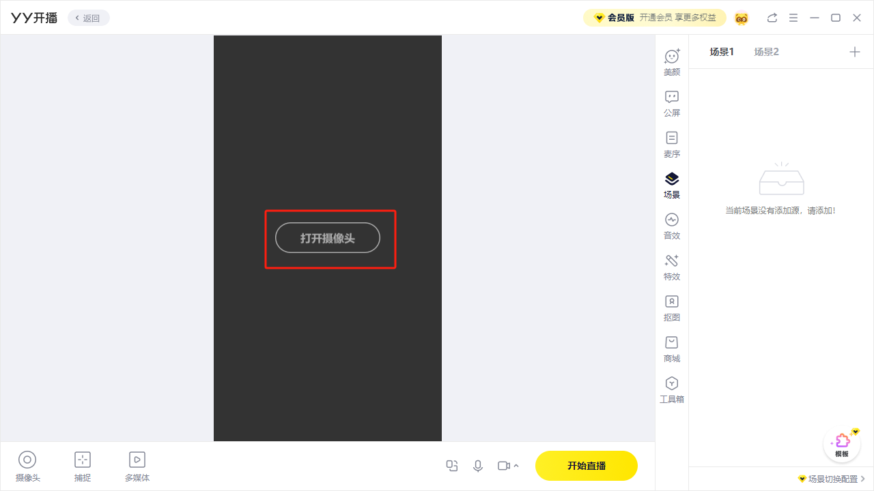
Task: Add a 捕捉 capture source
Action: (83, 466)
